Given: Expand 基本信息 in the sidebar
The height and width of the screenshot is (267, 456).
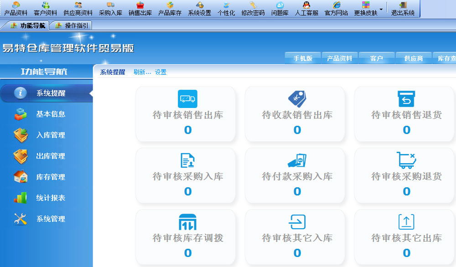Looking at the screenshot, I should 51,114.
